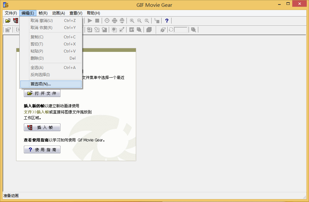This screenshot has height=202, width=309.
Task: Click the play animation triangle icon
Action: (x=90, y=21)
